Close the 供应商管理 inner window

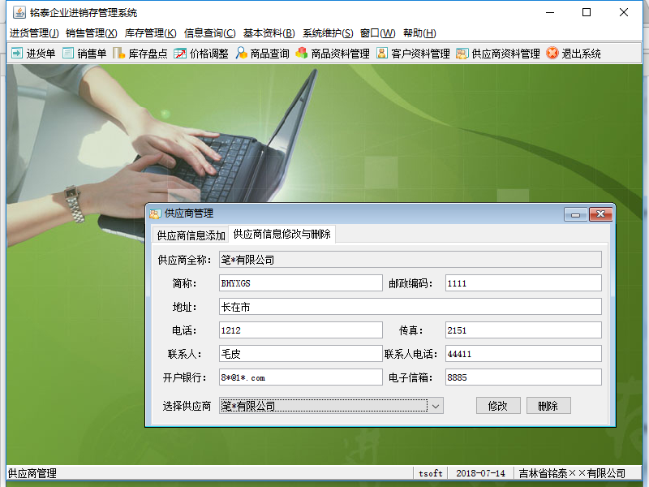pos(600,214)
